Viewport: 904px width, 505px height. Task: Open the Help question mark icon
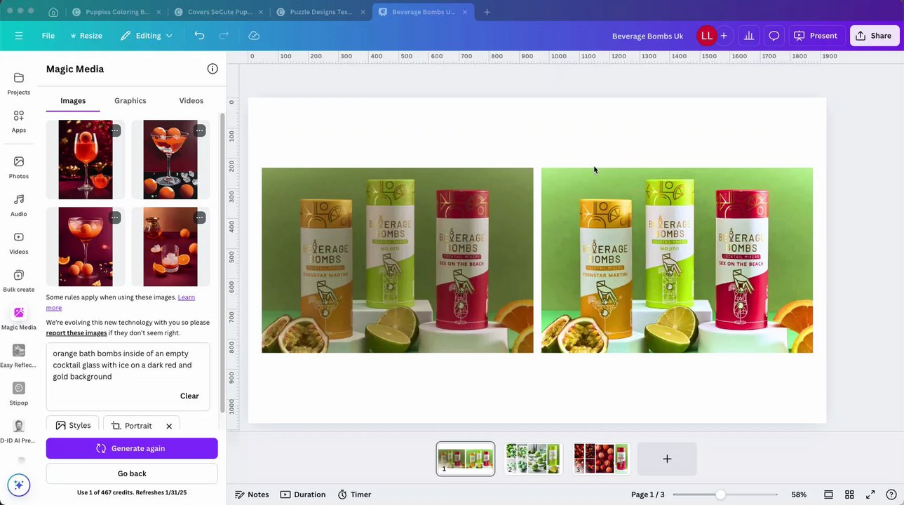pos(891,494)
